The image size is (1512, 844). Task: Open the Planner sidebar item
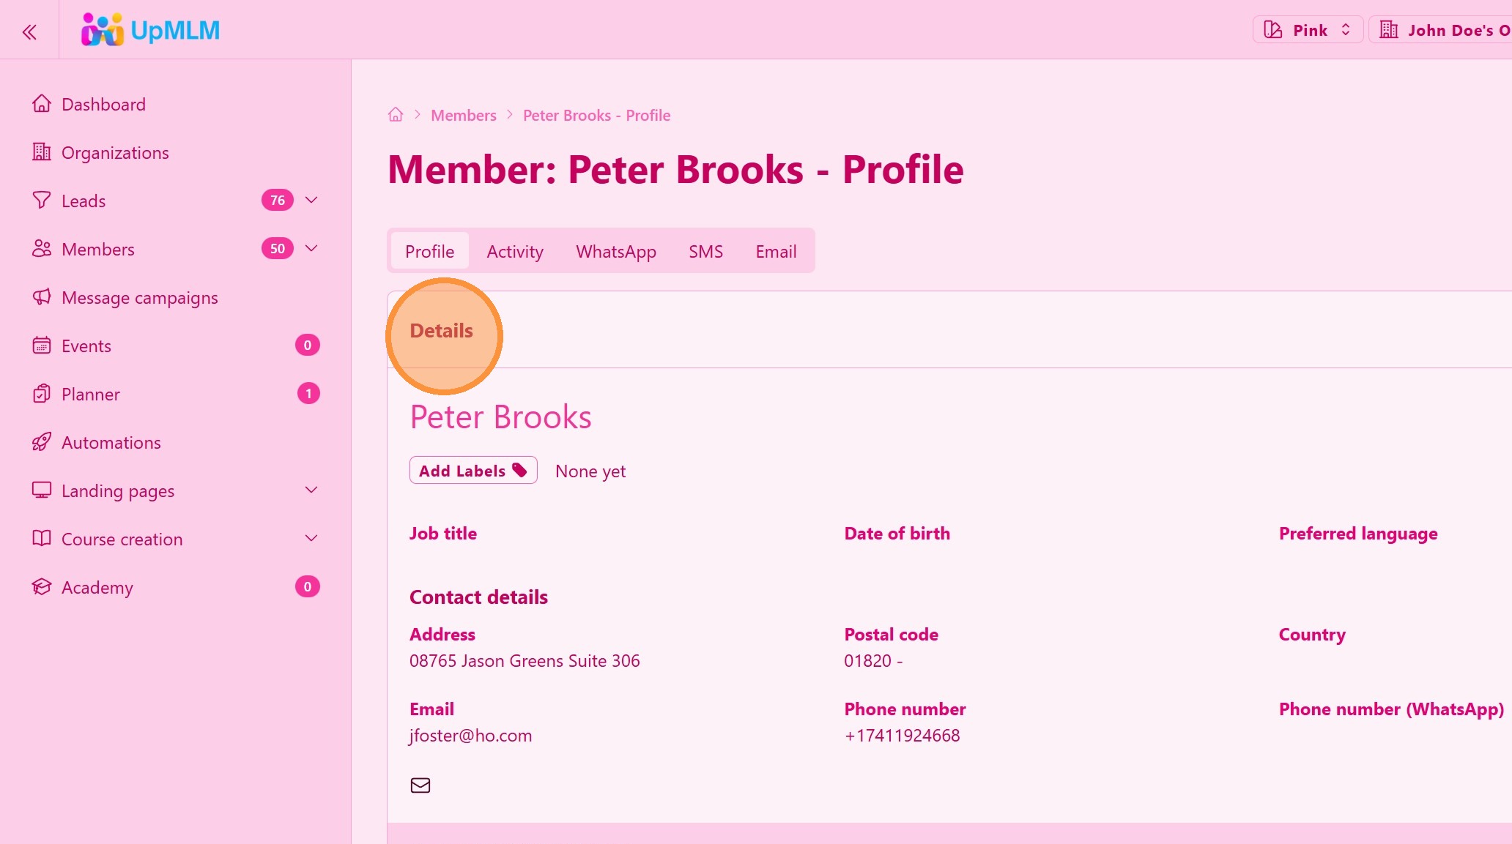pos(91,394)
